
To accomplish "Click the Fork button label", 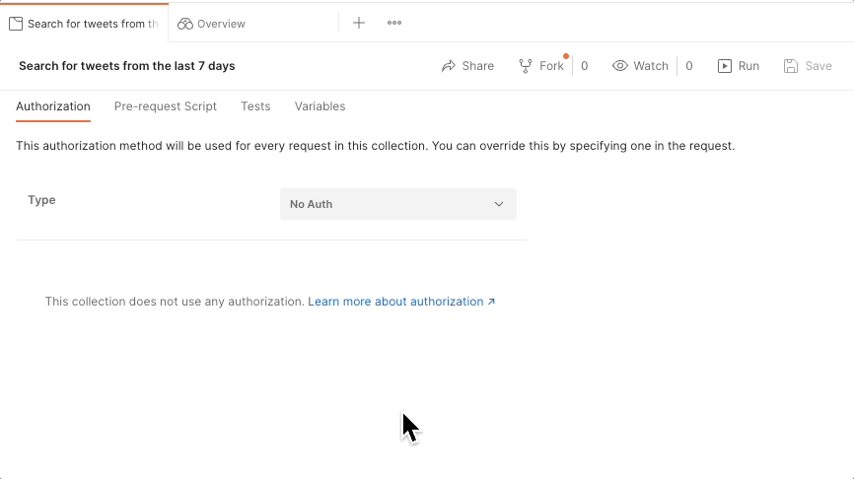I will (x=551, y=66).
